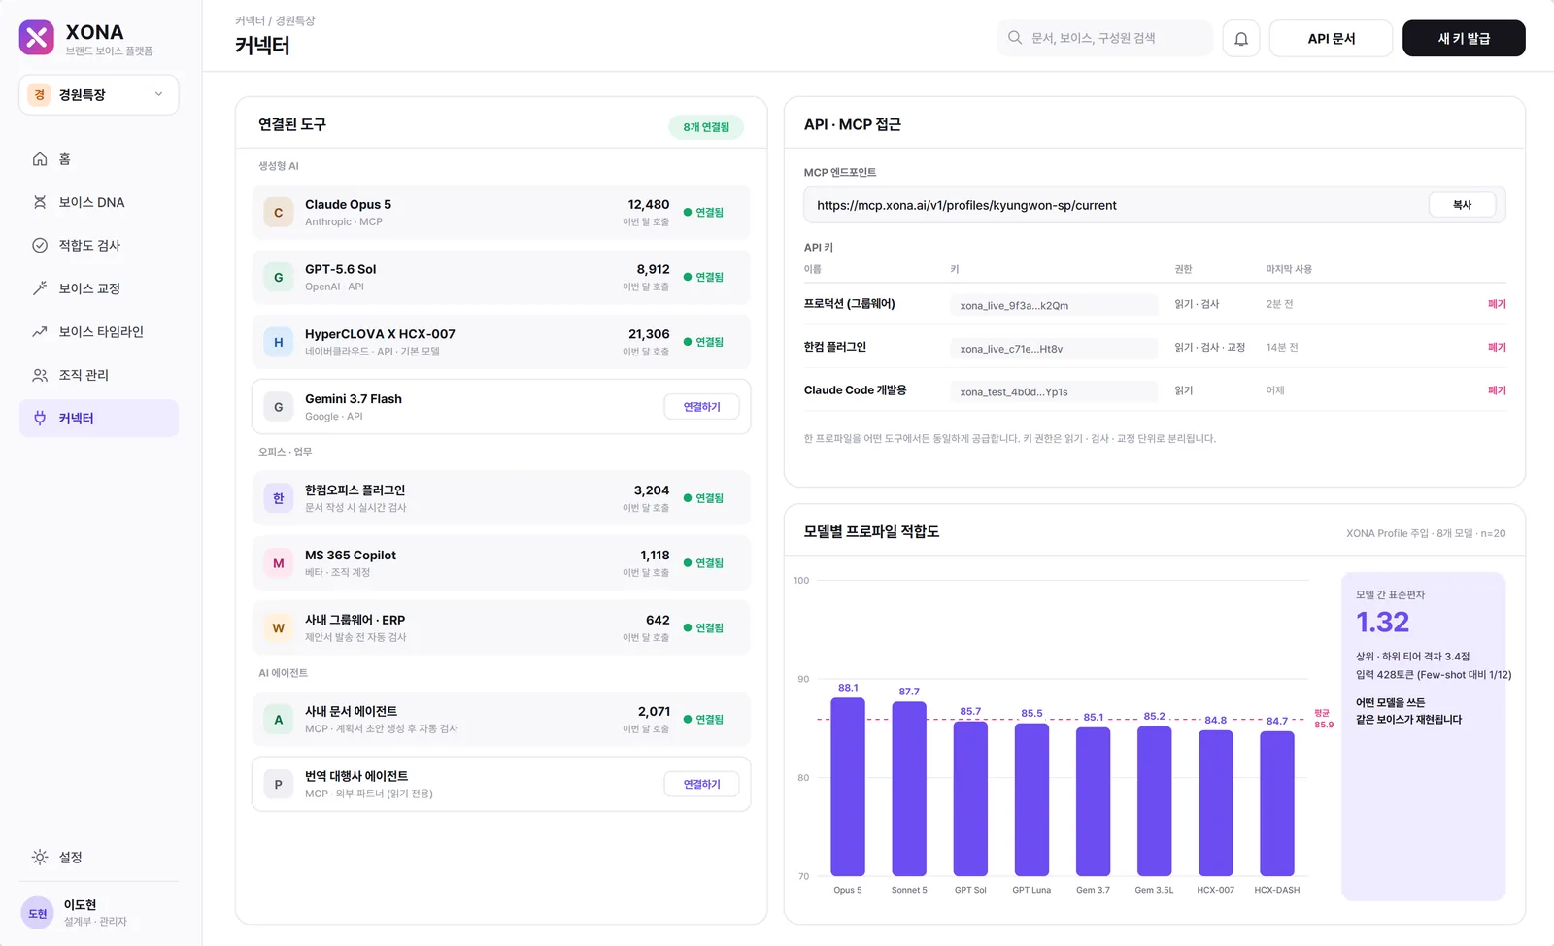
Task: Open 보이스 타임라인 sidebar entry
Action: click(x=99, y=332)
